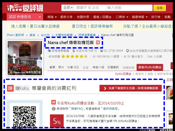
Task: Open 達人推薦！夏日消暑冰品精選 promo link
Action: coord(35,26)
